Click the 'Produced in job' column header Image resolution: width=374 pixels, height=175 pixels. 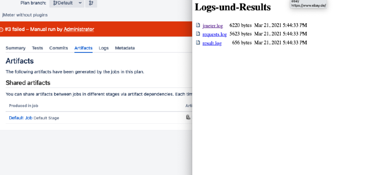click(x=23, y=106)
